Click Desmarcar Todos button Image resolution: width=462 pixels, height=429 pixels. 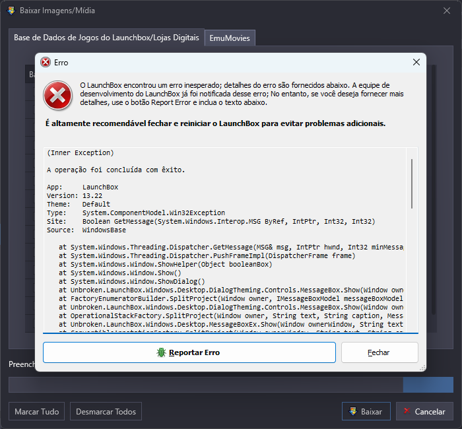tap(106, 411)
